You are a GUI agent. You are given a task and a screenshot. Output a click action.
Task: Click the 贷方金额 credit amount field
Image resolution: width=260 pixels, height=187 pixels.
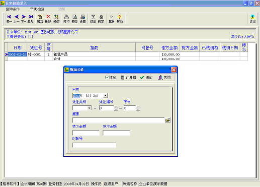click(x=116, y=133)
